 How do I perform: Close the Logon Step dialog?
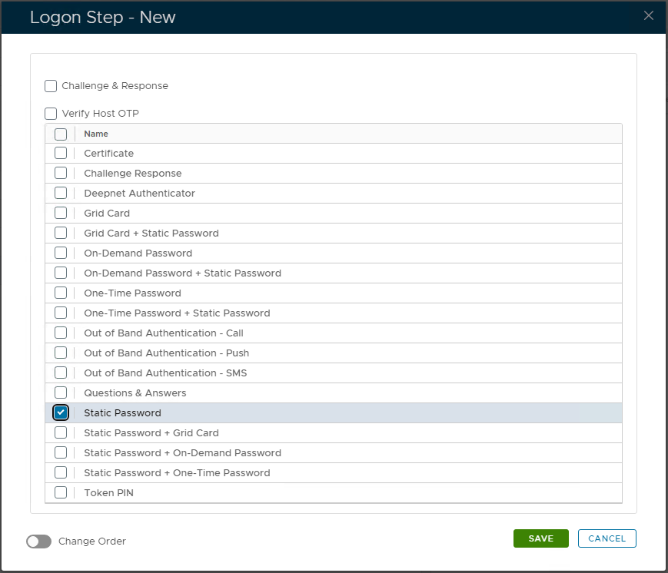point(648,16)
